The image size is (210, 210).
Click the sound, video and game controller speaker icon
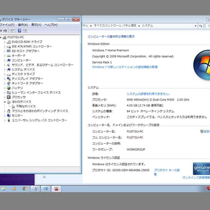click(9, 65)
